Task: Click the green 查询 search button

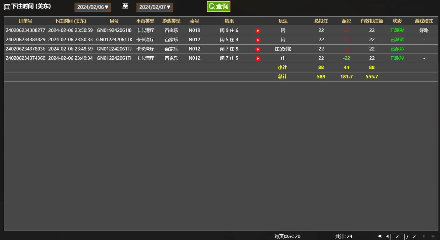Action: [218, 6]
